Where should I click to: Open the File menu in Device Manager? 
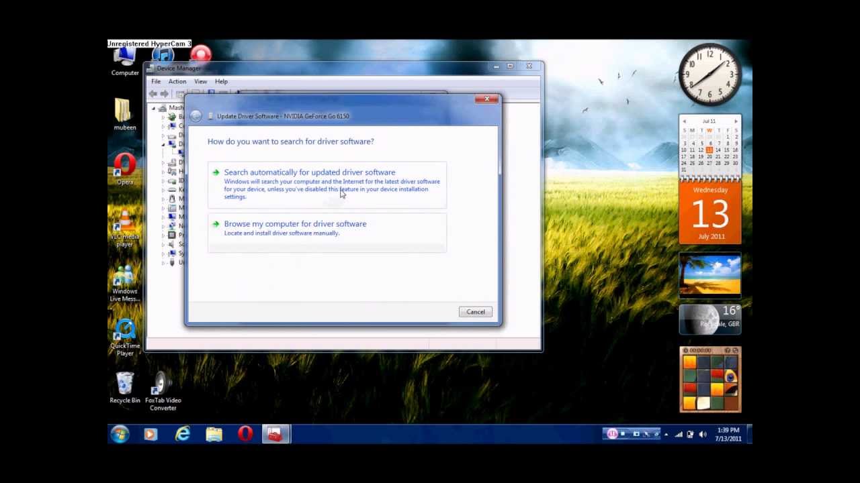click(156, 82)
